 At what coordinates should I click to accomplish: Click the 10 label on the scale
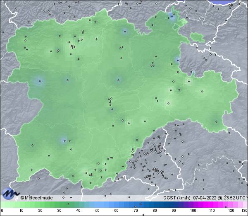tap(21, 211)
